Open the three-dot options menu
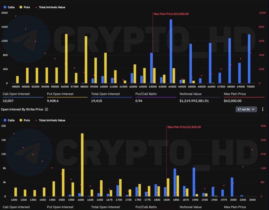Screen dimensions: 269x210 point(263,109)
